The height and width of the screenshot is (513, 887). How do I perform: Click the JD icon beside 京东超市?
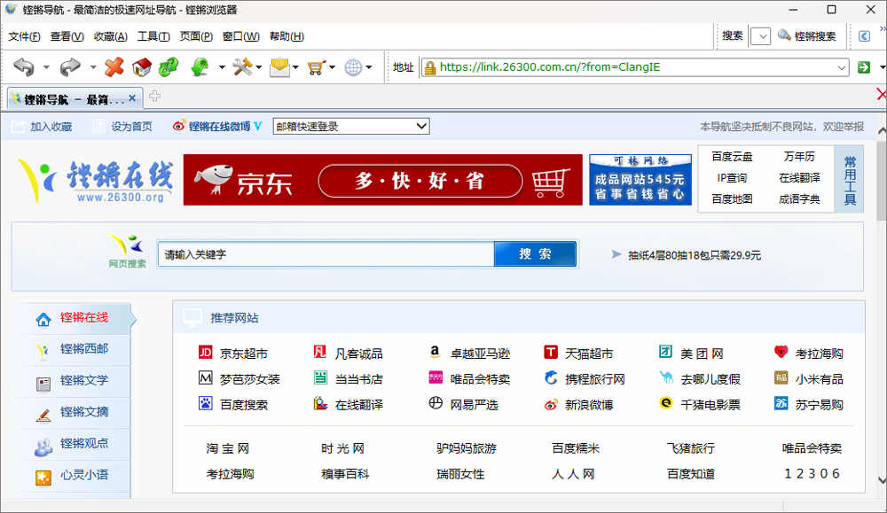point(206,353)
